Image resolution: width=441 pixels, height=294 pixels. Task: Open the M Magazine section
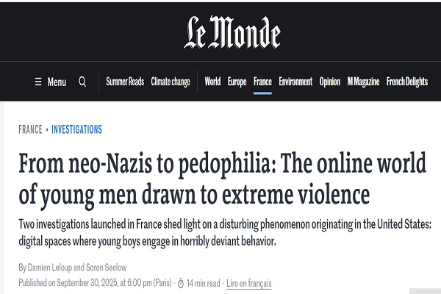tap(363, 82)
